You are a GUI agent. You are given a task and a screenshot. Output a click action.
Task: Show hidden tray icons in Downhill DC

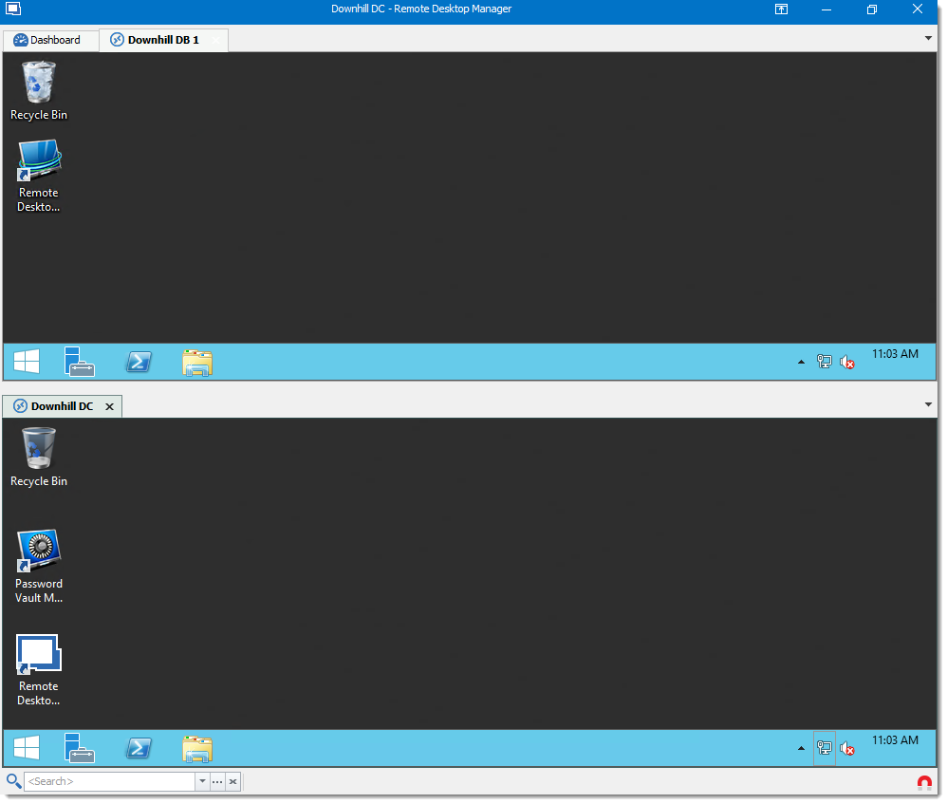801,748
